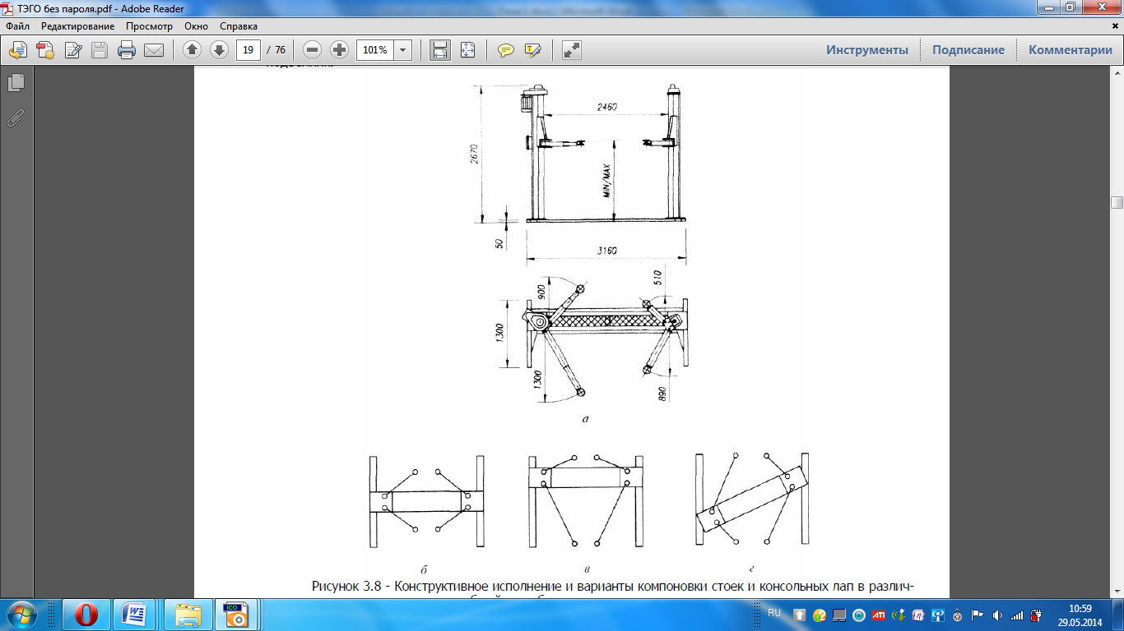Go to previous page arrow
1124x631 pixels.
[x=192, y=50]
